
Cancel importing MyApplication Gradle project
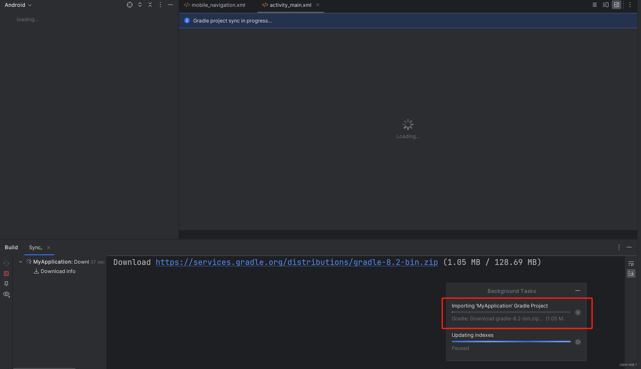click(578, 312)
